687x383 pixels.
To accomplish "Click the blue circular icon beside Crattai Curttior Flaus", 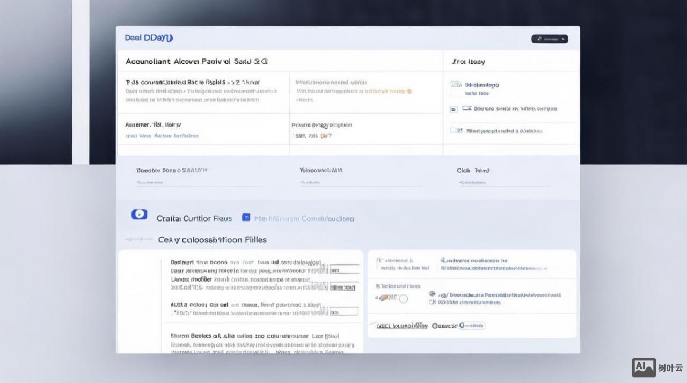I will point(139,215).
